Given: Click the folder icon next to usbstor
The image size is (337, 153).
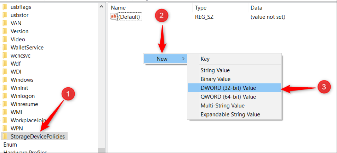Looking at the screenshot, I should click(5, 15).
